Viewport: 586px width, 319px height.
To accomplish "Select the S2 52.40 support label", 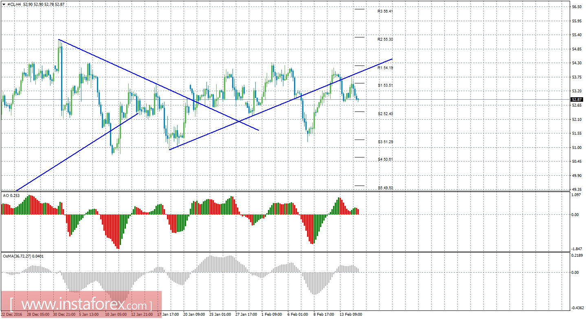I will [385, 114].
